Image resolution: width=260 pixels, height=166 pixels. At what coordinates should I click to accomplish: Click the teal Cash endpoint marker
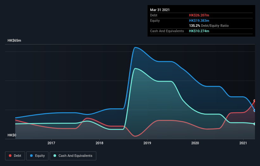click(255, 124)
